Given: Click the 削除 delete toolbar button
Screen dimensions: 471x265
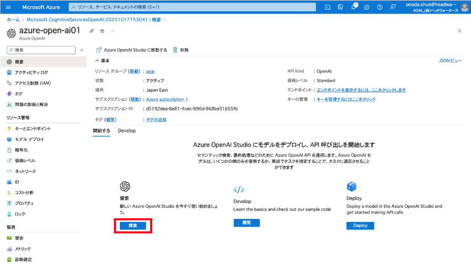Looking at the screenshot, I should click(x=181, y=50).
